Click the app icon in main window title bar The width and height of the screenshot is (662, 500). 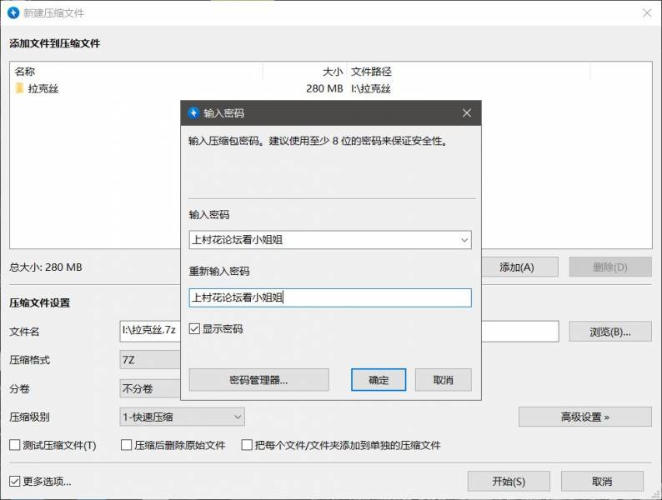[12, 12]
